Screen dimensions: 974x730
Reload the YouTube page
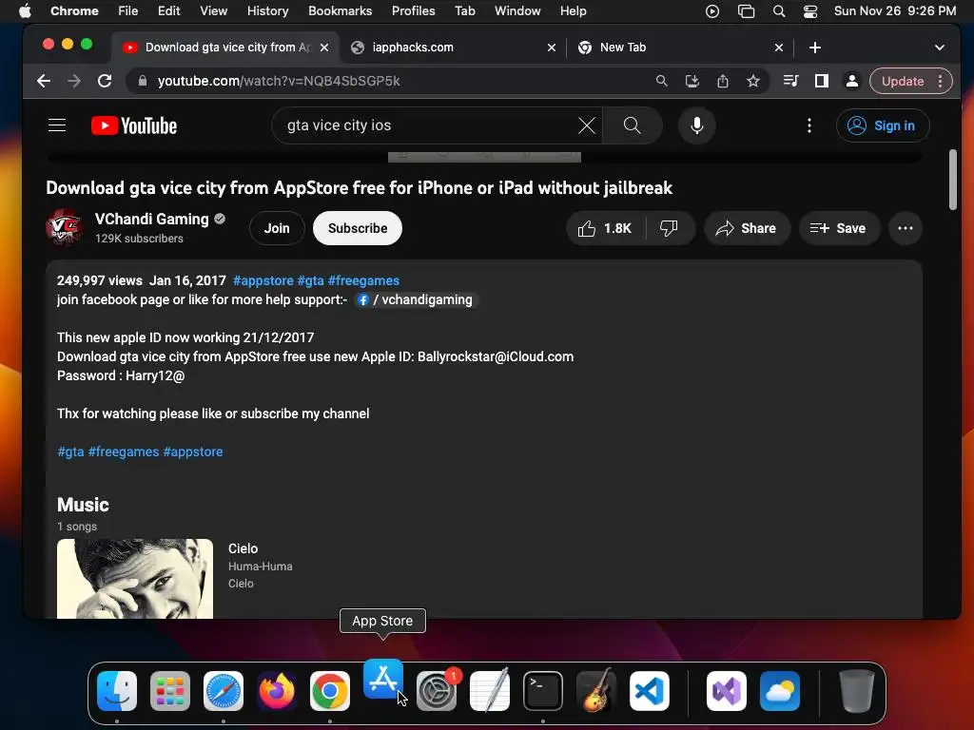105,81
